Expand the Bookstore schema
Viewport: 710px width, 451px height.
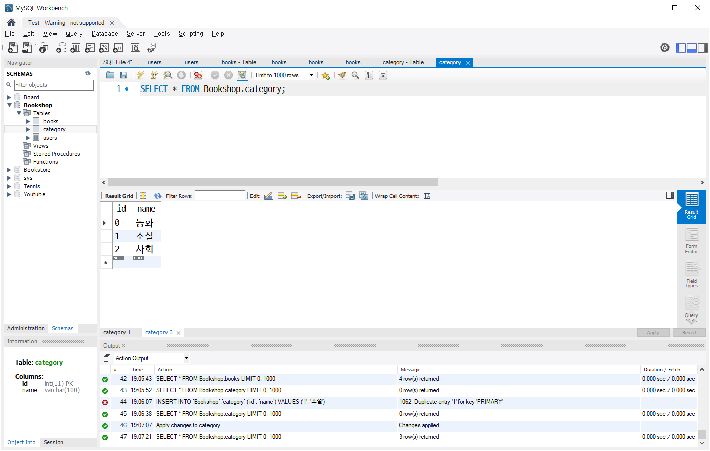pos(9,170)
